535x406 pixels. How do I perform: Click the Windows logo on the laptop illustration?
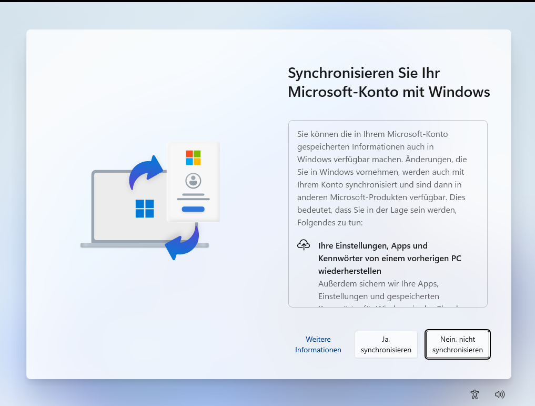pos(144,208)
